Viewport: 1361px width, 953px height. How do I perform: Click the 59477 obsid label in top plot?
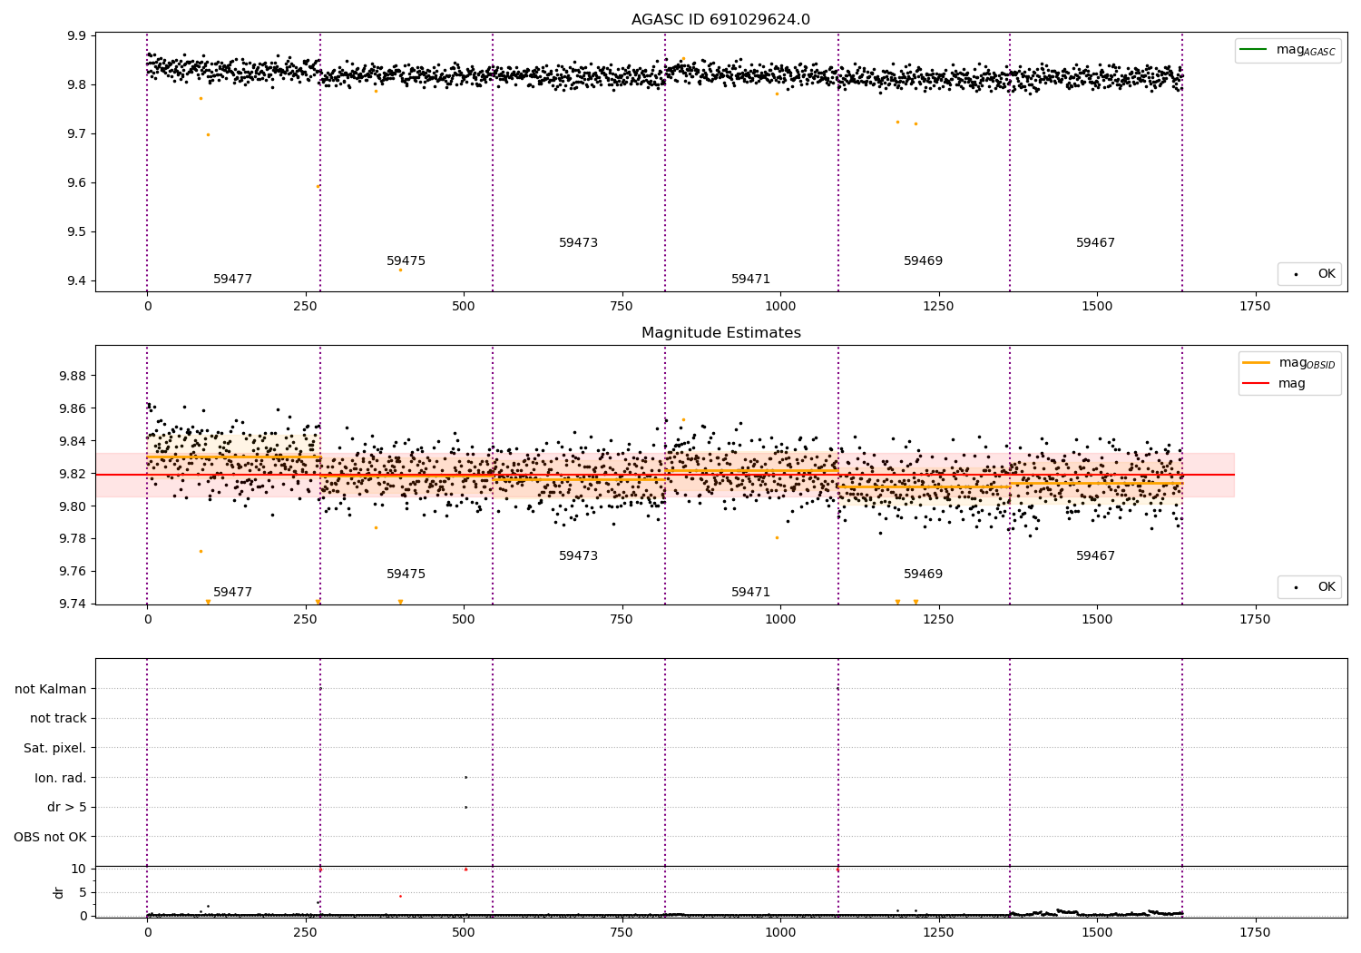click(233, 280)
